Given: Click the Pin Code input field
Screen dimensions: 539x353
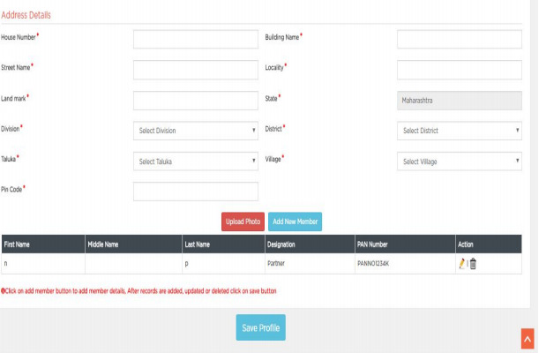Looking at the screenshot, I should 195,192.
